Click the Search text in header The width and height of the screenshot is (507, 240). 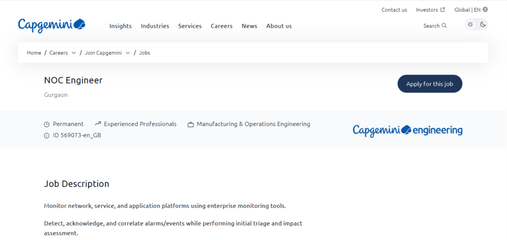click(431, 26)
